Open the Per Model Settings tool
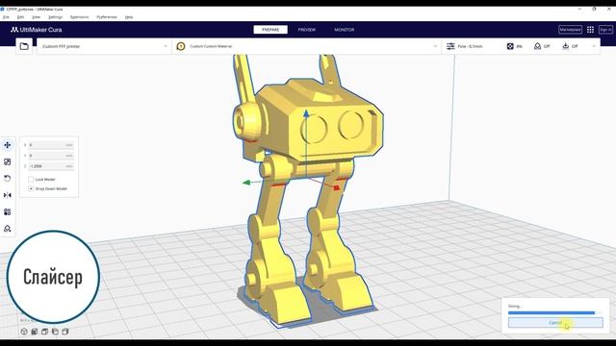Image resolution: width=616 pixels, height=346 pixels. 8,211
